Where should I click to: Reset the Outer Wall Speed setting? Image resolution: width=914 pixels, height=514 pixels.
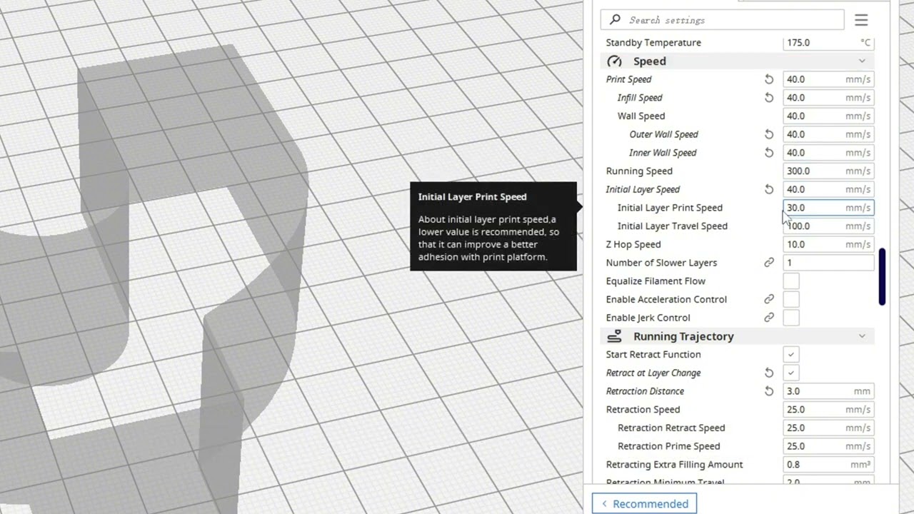pyautogui.click(x=769, y=134)
